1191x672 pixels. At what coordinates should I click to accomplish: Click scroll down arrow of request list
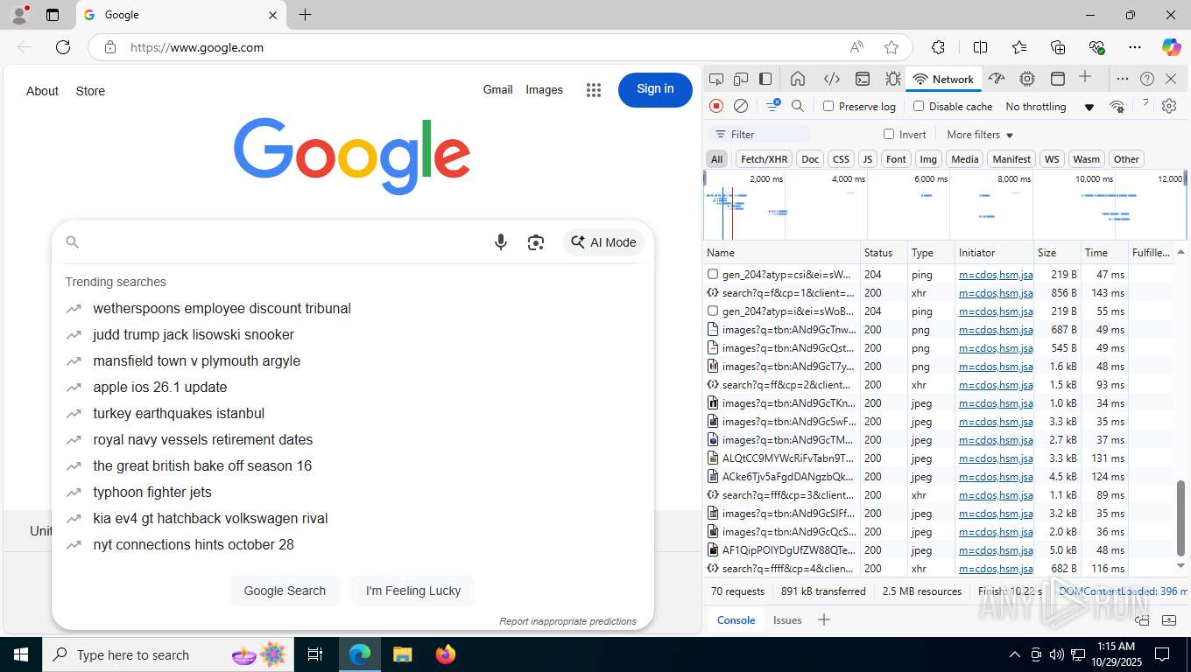click(1180, 566)
